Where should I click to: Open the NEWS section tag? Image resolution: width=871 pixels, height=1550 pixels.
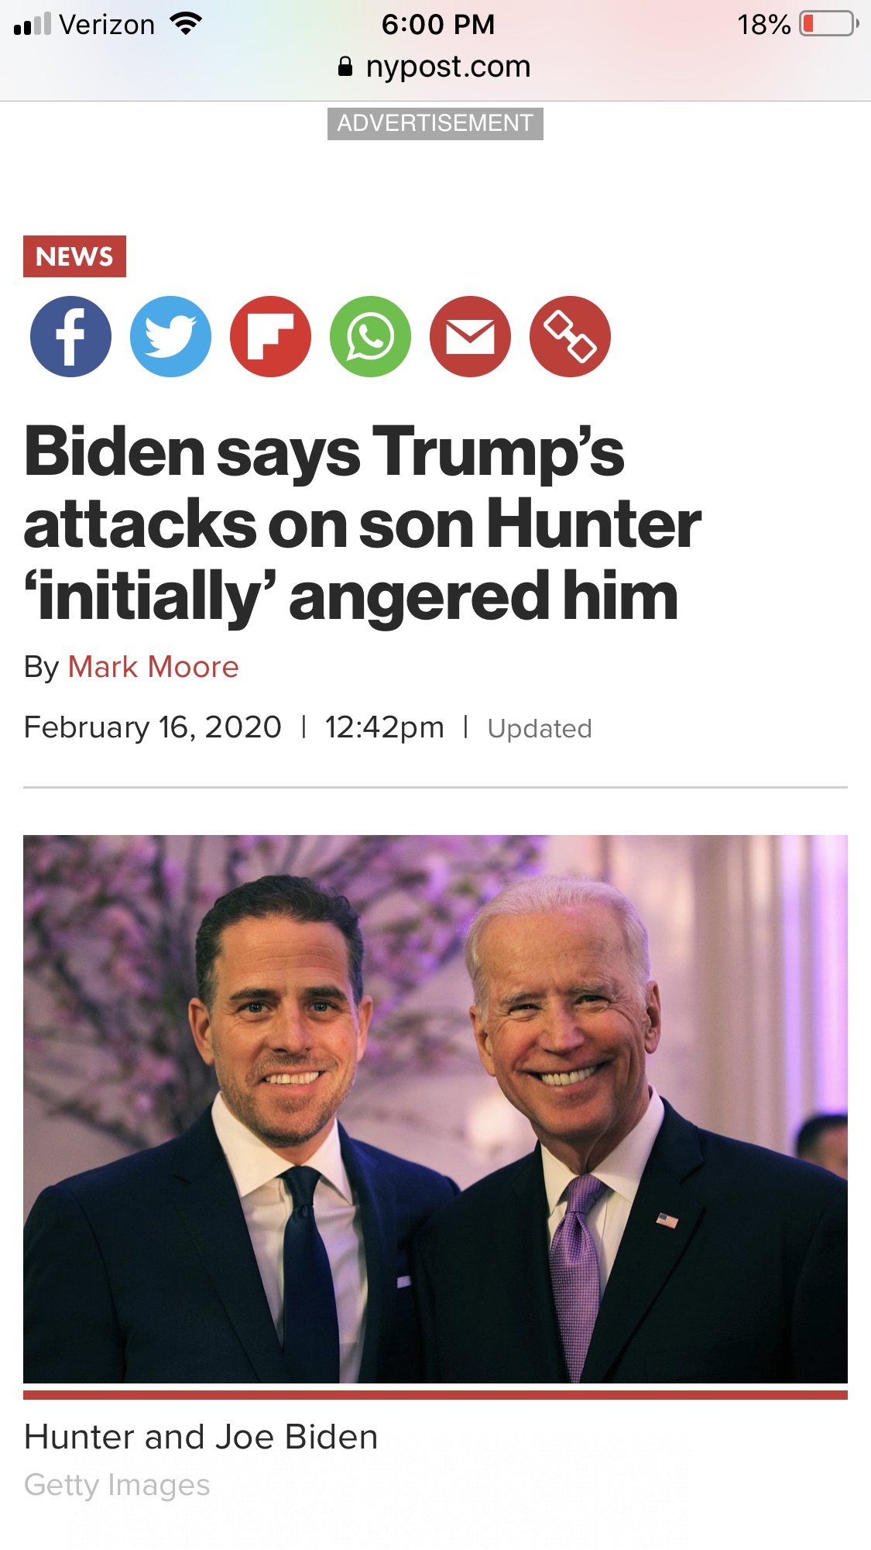[74, 256]
